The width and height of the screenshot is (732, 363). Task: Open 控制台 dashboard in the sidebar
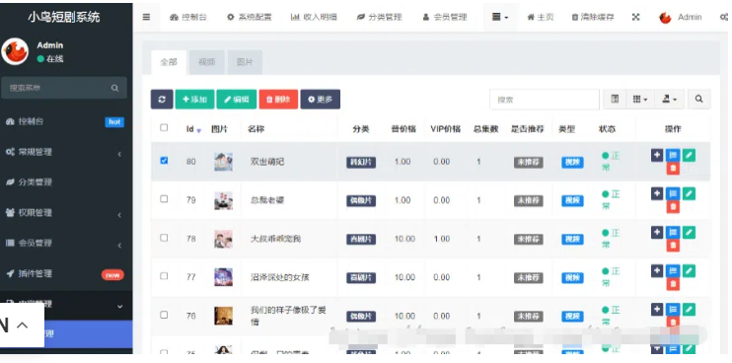66,121
